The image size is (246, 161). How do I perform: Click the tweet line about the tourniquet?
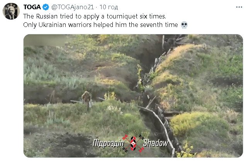[x=95, y=16]
